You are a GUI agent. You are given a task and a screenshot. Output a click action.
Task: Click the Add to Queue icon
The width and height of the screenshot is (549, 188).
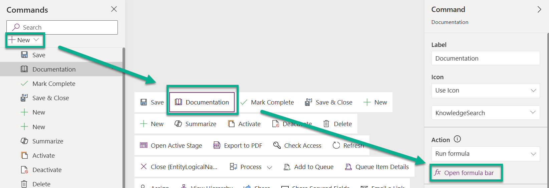tap(287, 167)
